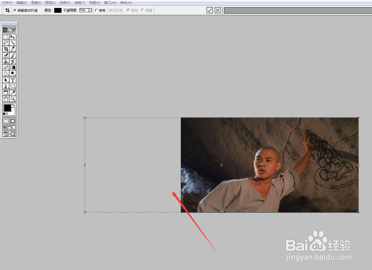Cancel the crop with the X button
The width and height of the screenshot is (372, 270).
click(x=218, y=10)
